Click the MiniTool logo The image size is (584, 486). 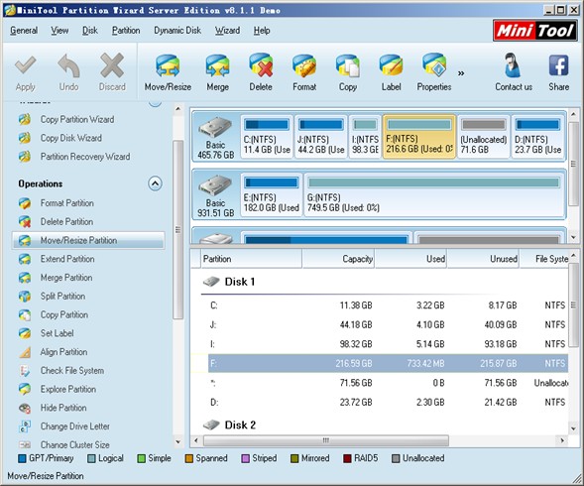point(534,31)
